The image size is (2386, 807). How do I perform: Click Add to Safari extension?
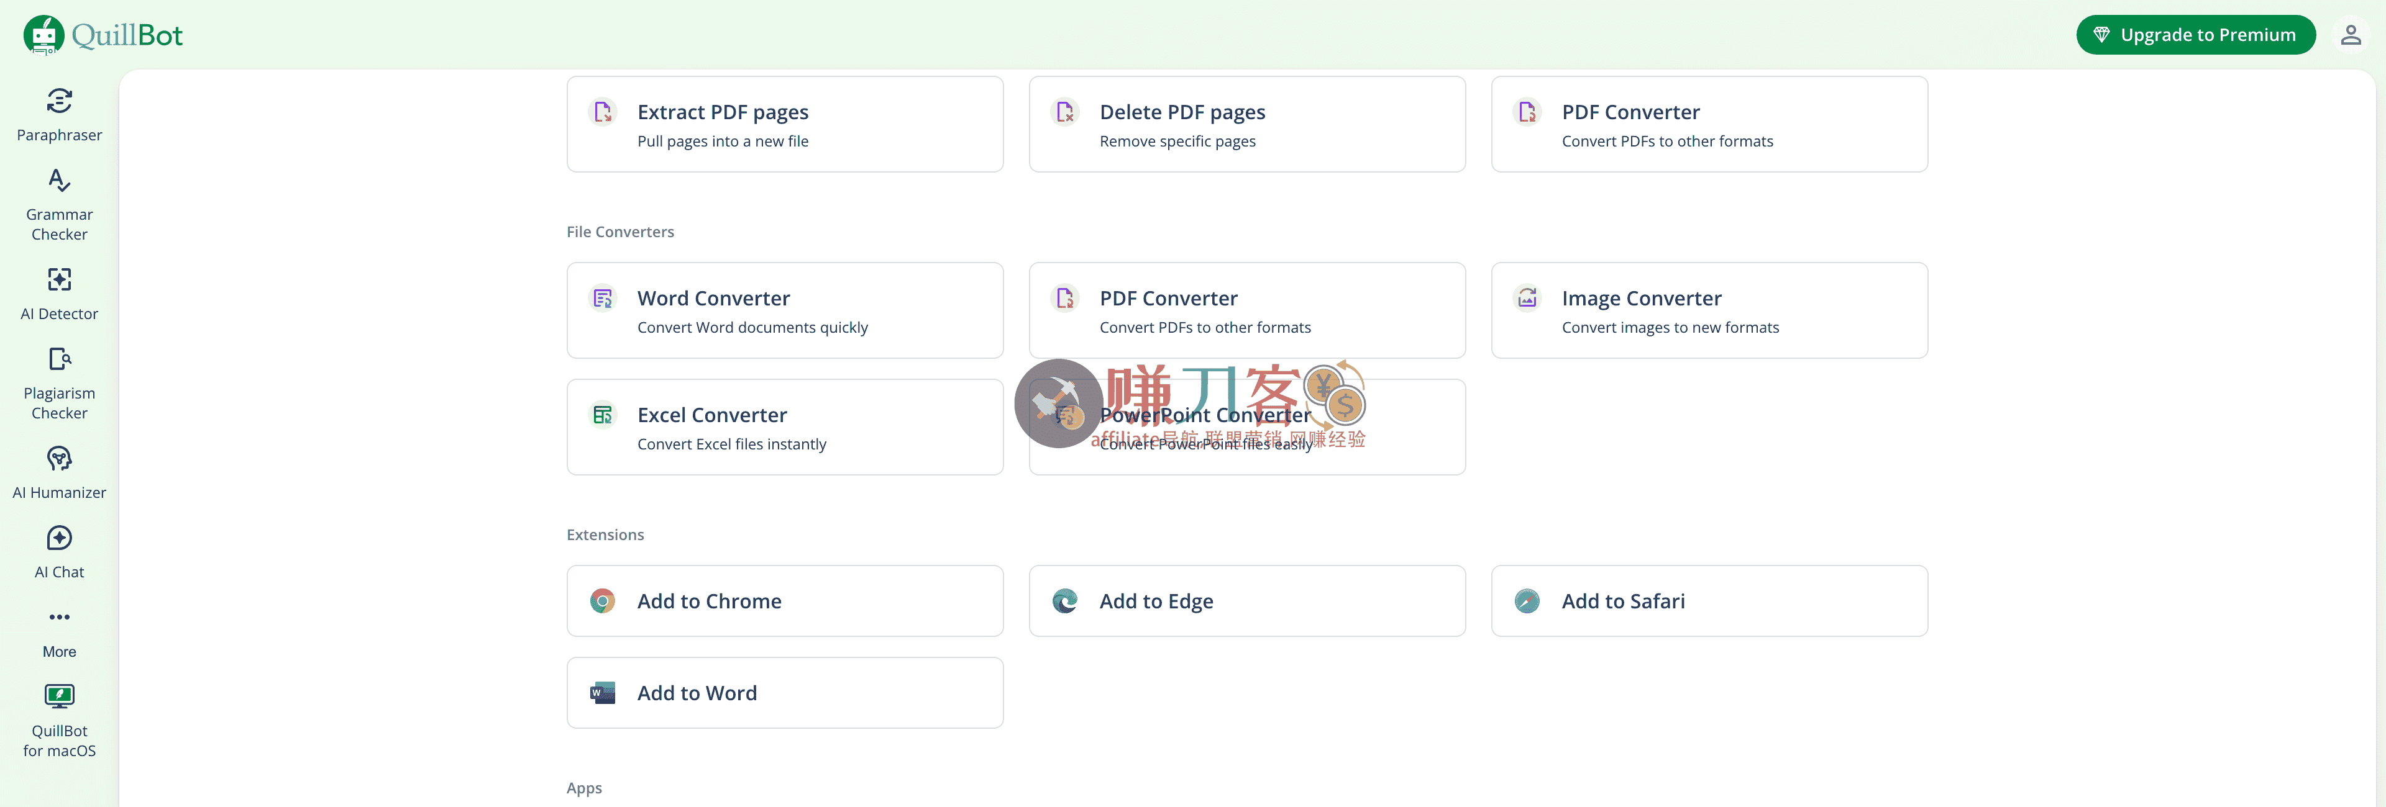[1708, 601]
